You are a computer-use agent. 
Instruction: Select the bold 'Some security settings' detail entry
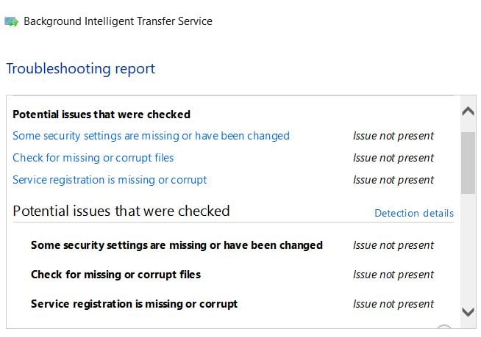177,245
